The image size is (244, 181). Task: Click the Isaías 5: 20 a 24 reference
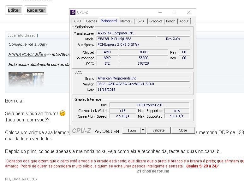tap(202, 166)
